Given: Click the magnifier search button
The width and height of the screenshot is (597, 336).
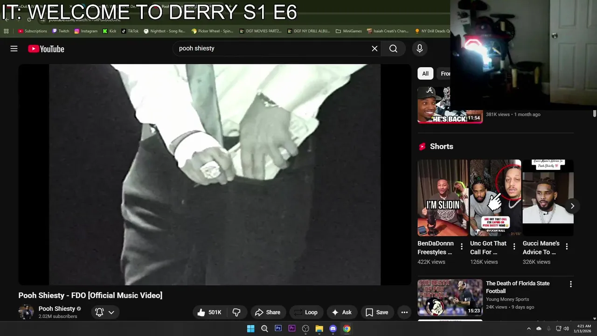Looking at the screenshot, I should point(393,49).
